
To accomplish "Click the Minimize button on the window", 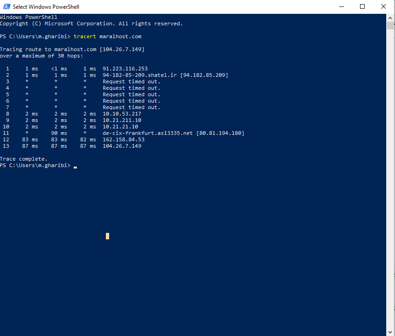I will (x=341, y=6).
